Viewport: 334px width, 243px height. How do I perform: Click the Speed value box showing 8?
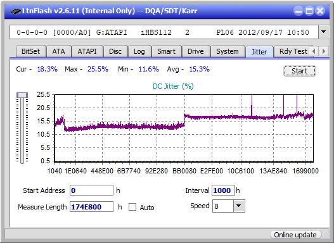tap(223, 206)
